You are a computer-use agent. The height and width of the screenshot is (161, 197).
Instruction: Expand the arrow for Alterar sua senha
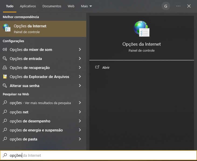pyautogui.click(x=80, y=85)
